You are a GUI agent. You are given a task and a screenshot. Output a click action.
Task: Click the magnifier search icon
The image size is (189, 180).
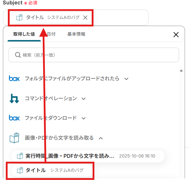click(x=18, y=55)
